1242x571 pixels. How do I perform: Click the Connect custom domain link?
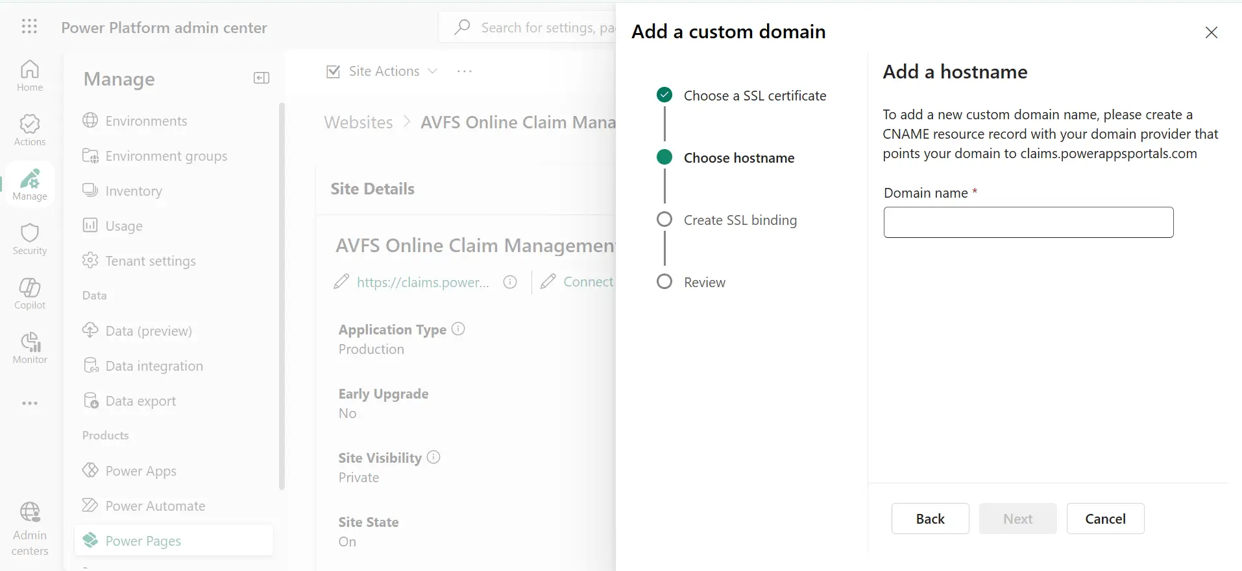[x=588, y=282]
